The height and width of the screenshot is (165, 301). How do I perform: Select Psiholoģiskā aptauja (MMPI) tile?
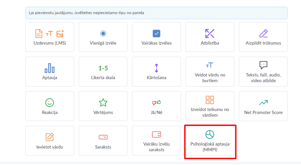tap(210, 141)
